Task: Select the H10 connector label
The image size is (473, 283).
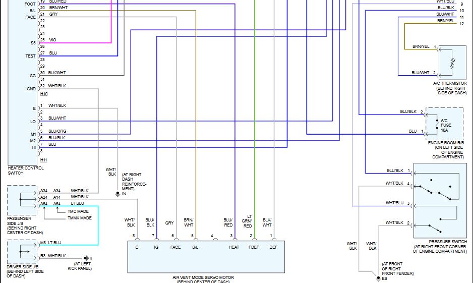Action: click(44, 94)
